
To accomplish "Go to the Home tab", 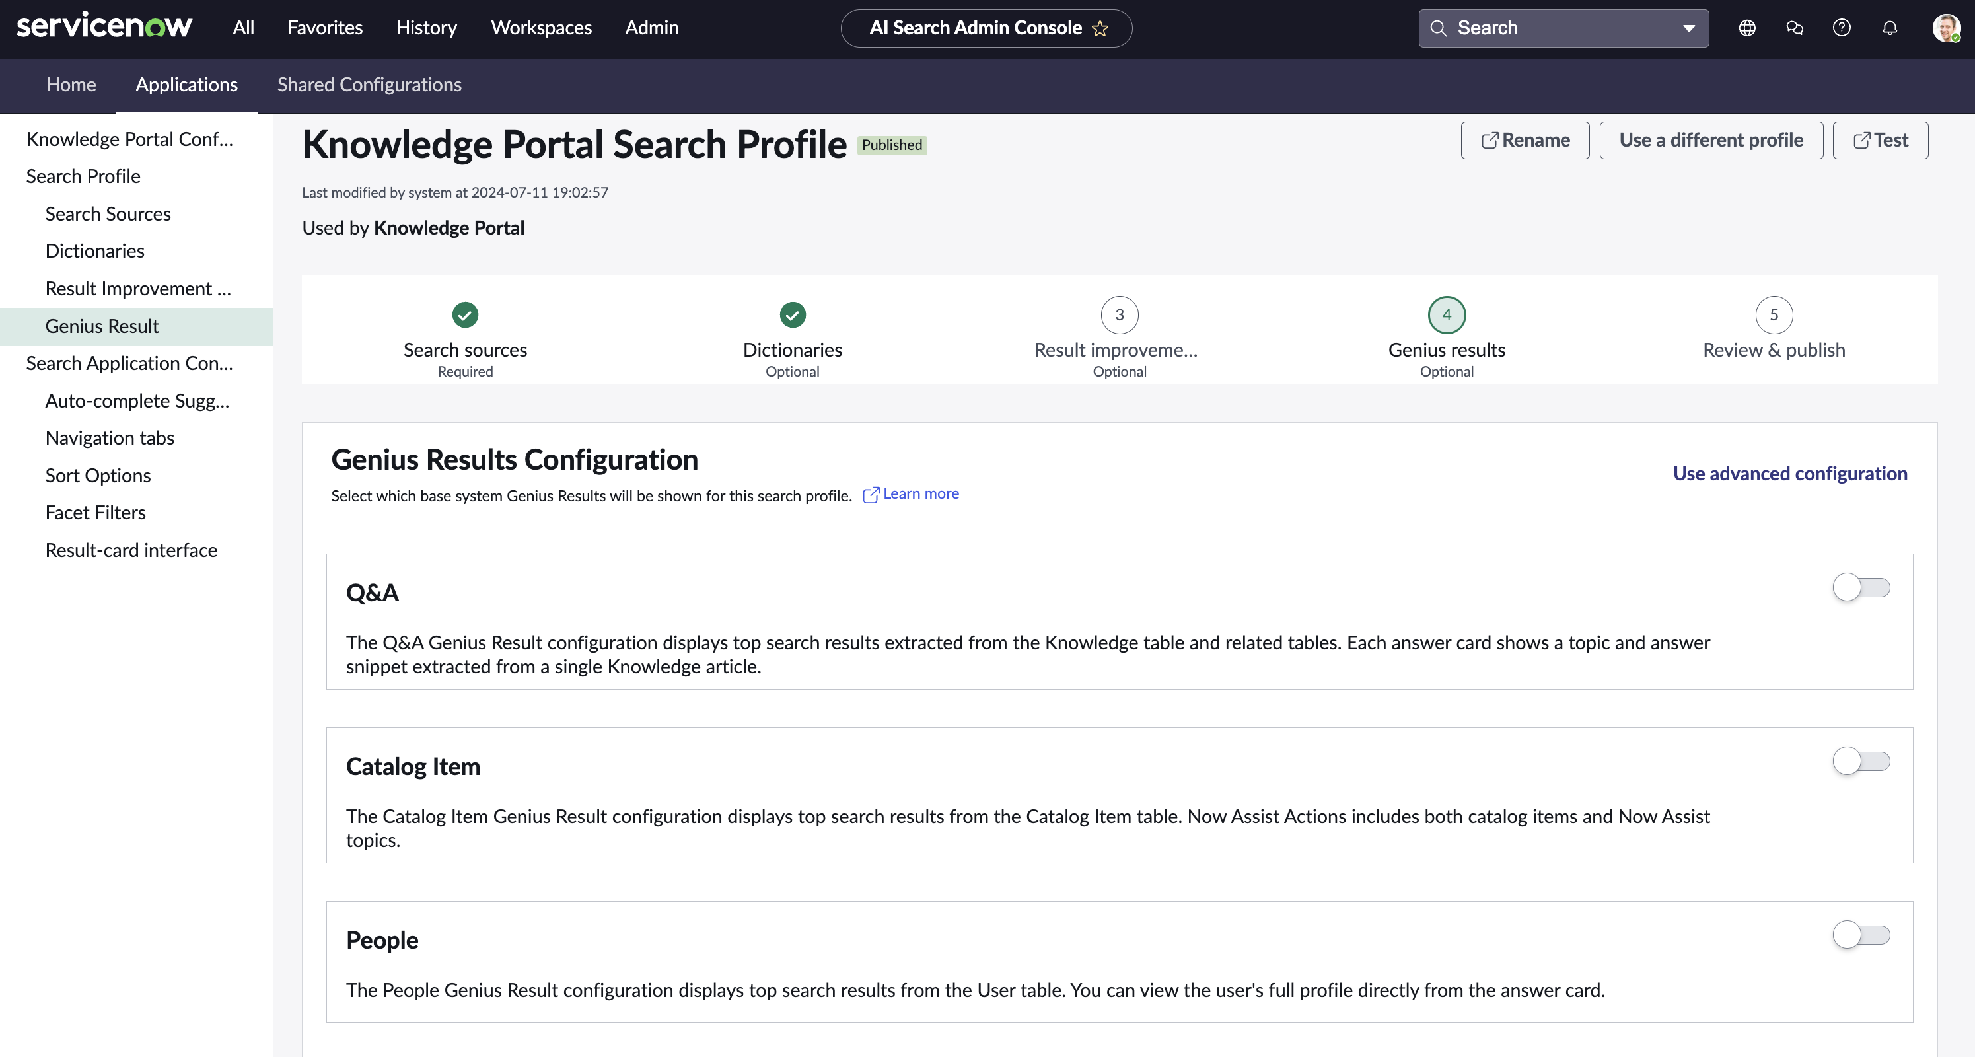I will tap(71, 85).
